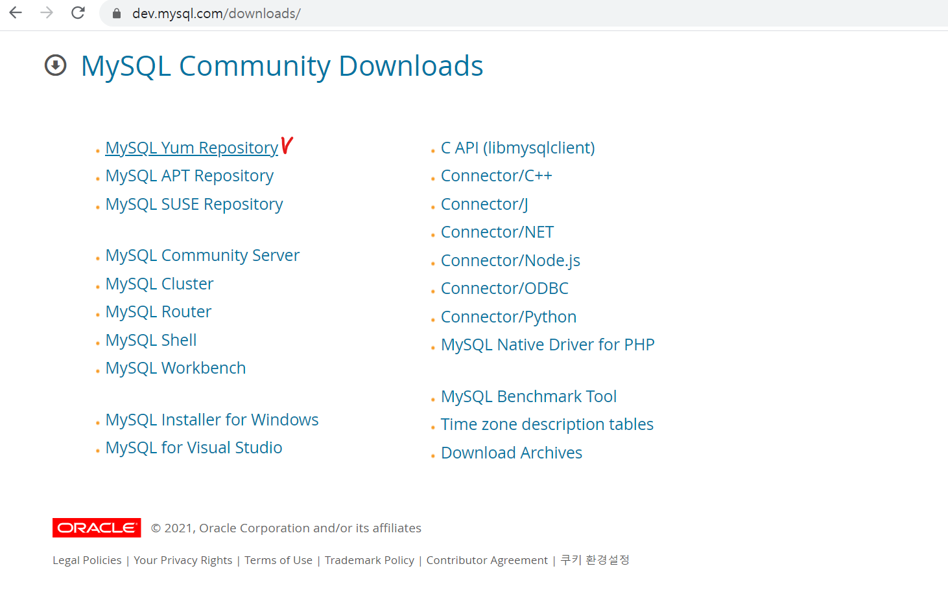Open MySQL Cluster downloads
Screen dimensions: 948x610
click(160, 284)
